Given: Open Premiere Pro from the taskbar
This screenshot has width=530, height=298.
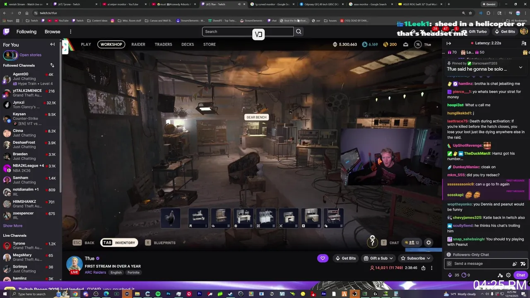Looking at the screenshot, I should pyautogui.click(x=199, y=294).
